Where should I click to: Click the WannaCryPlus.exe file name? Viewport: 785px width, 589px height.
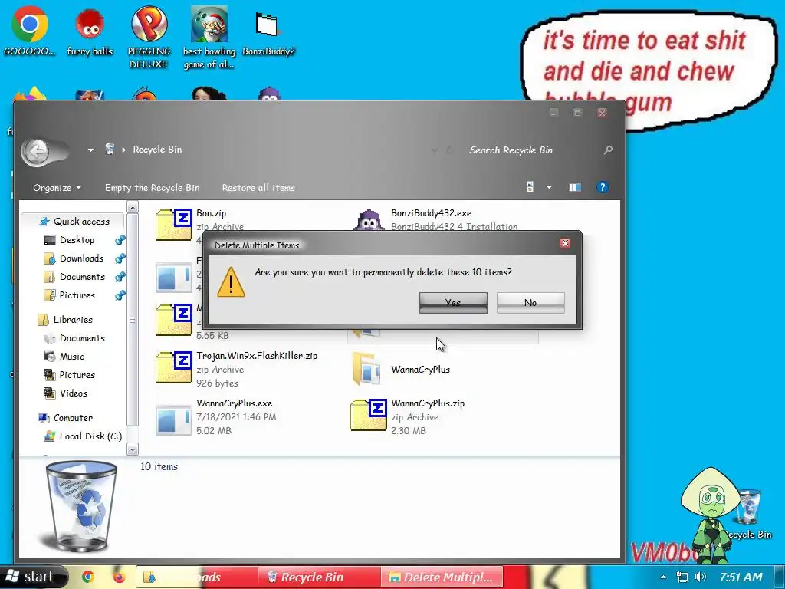[x=235, y=403]
